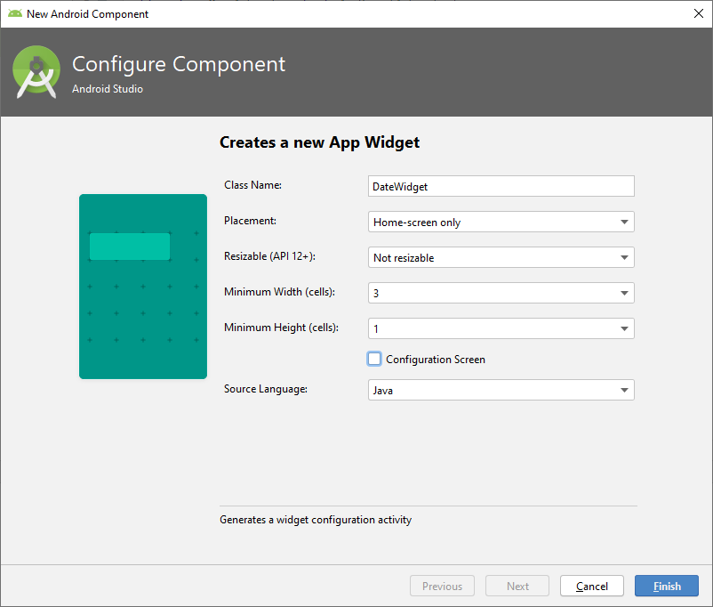Click the light green widget block in the preview
The height and width of the screenshot is (607, 713).
point(130,247)
